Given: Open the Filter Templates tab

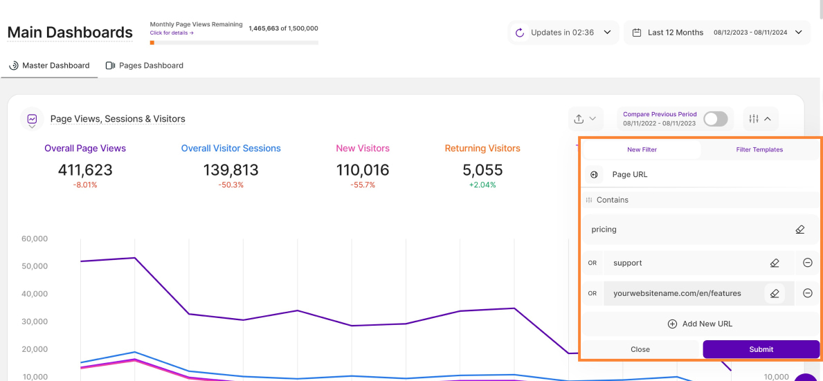Looking at the screenshot, I should pyautogui.click(x=759, y=149).
